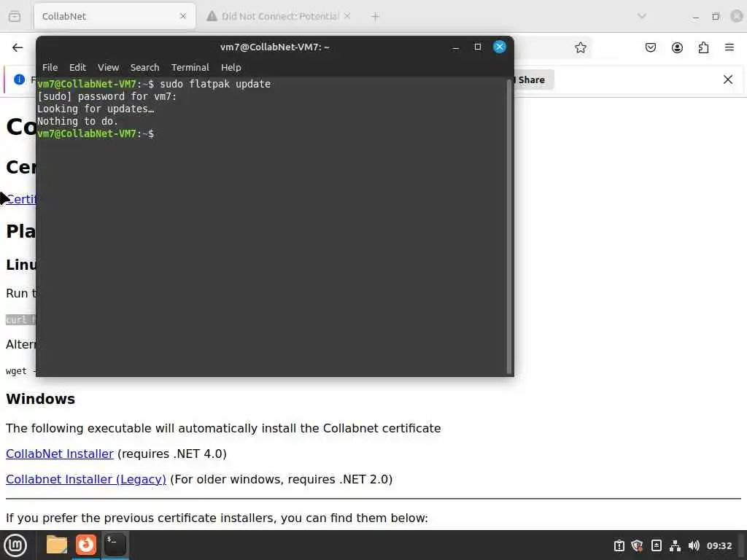Click the first tray icon with exclamation mark
This screenshot has width=747, height=560.
(619, 545)
